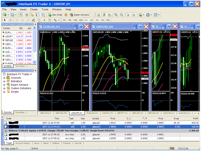Open the New Chart dropdown arrow

pos(8,15)
